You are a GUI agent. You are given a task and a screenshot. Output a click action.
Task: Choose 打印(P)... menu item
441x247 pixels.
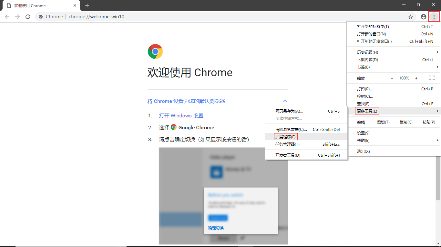pyautogui.click(x=394, y=89)
